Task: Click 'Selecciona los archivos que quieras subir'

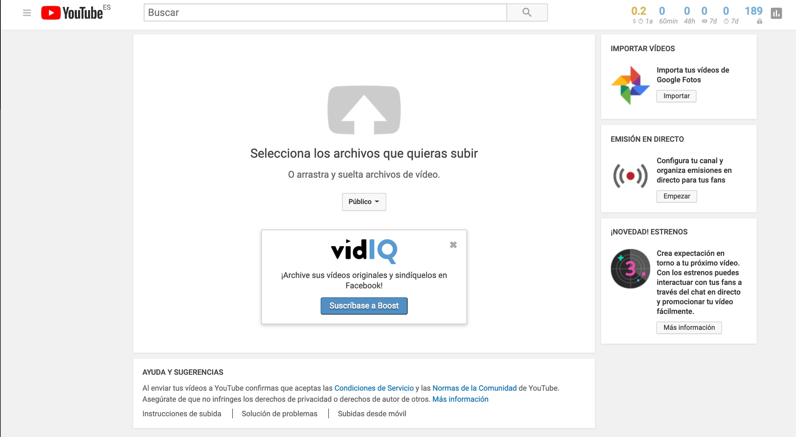Action: [364, 153]
